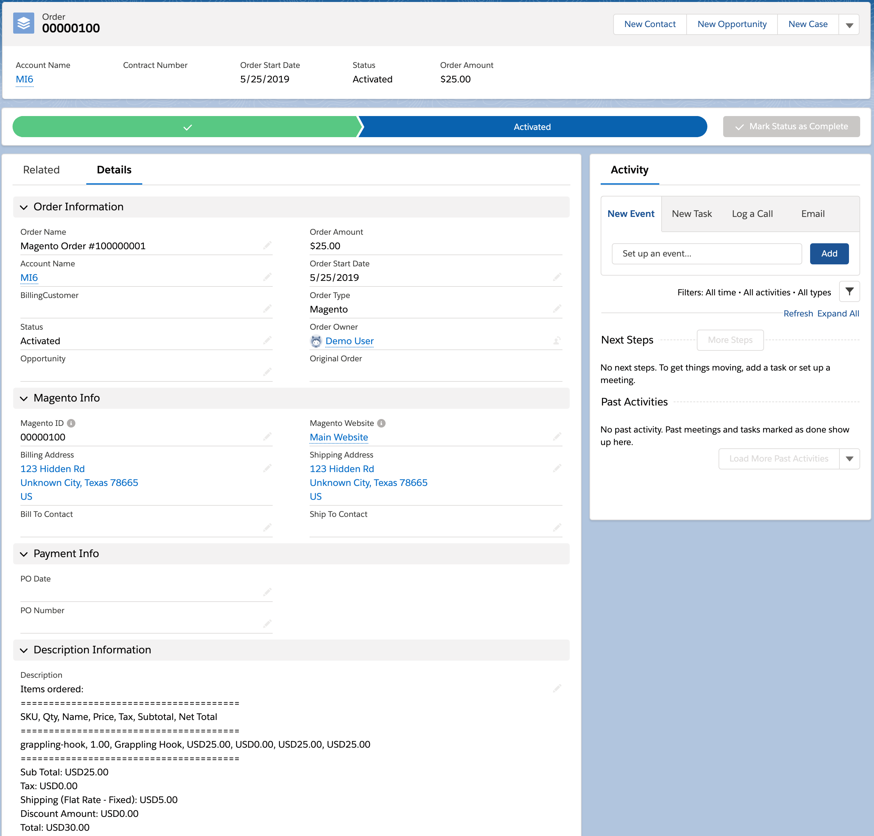Click the Order layers icon in the header
The width and height of the screenshot is (874, 836).
click(24, 23)
